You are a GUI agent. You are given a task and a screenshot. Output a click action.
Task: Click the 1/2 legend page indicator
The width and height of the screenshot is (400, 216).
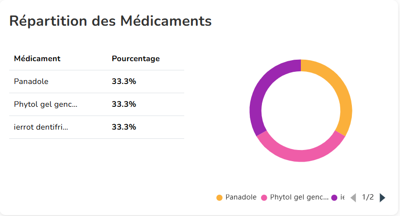point(368,198)
